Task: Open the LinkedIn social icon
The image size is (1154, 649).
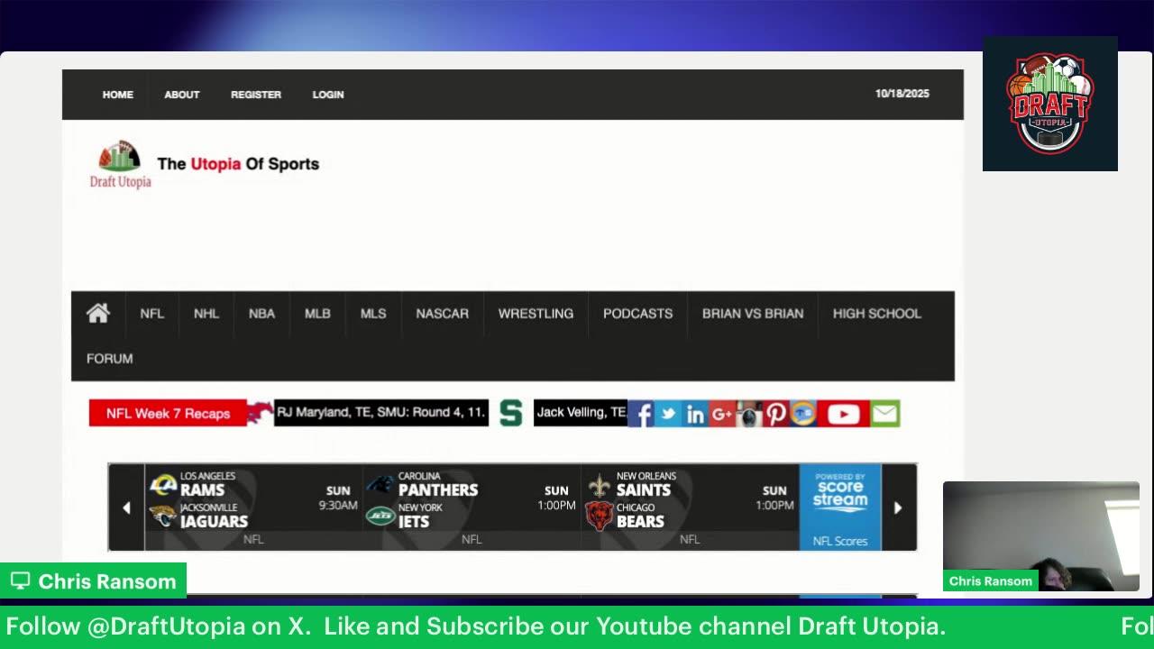Action: coord(695,414)
